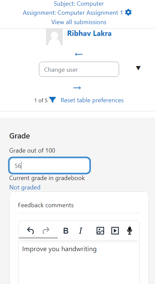The image size is (155, 284).
Task: Insert multimedia video into feedback
Action: pyautogui.click(x=115, y=231)
